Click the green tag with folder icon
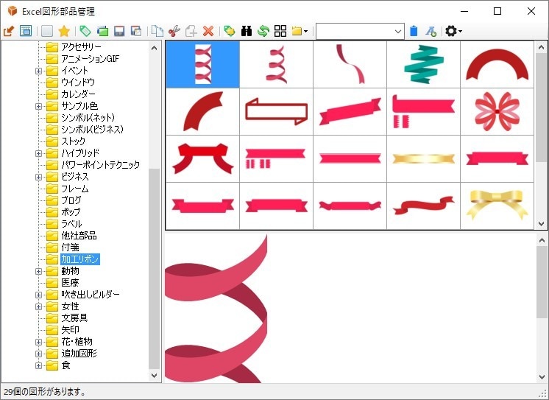 coord(230,31)
